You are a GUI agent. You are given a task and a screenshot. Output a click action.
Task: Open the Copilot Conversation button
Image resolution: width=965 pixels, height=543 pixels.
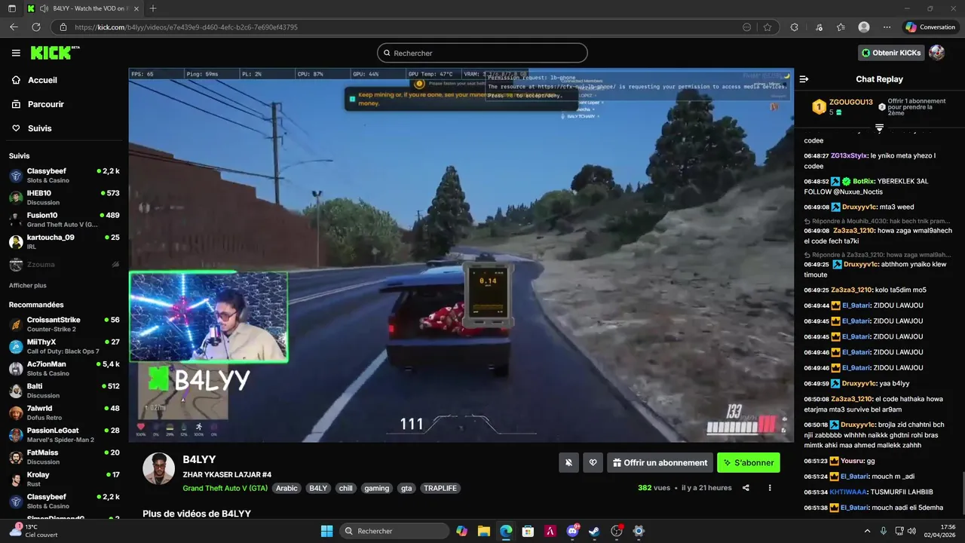point(930,27)
